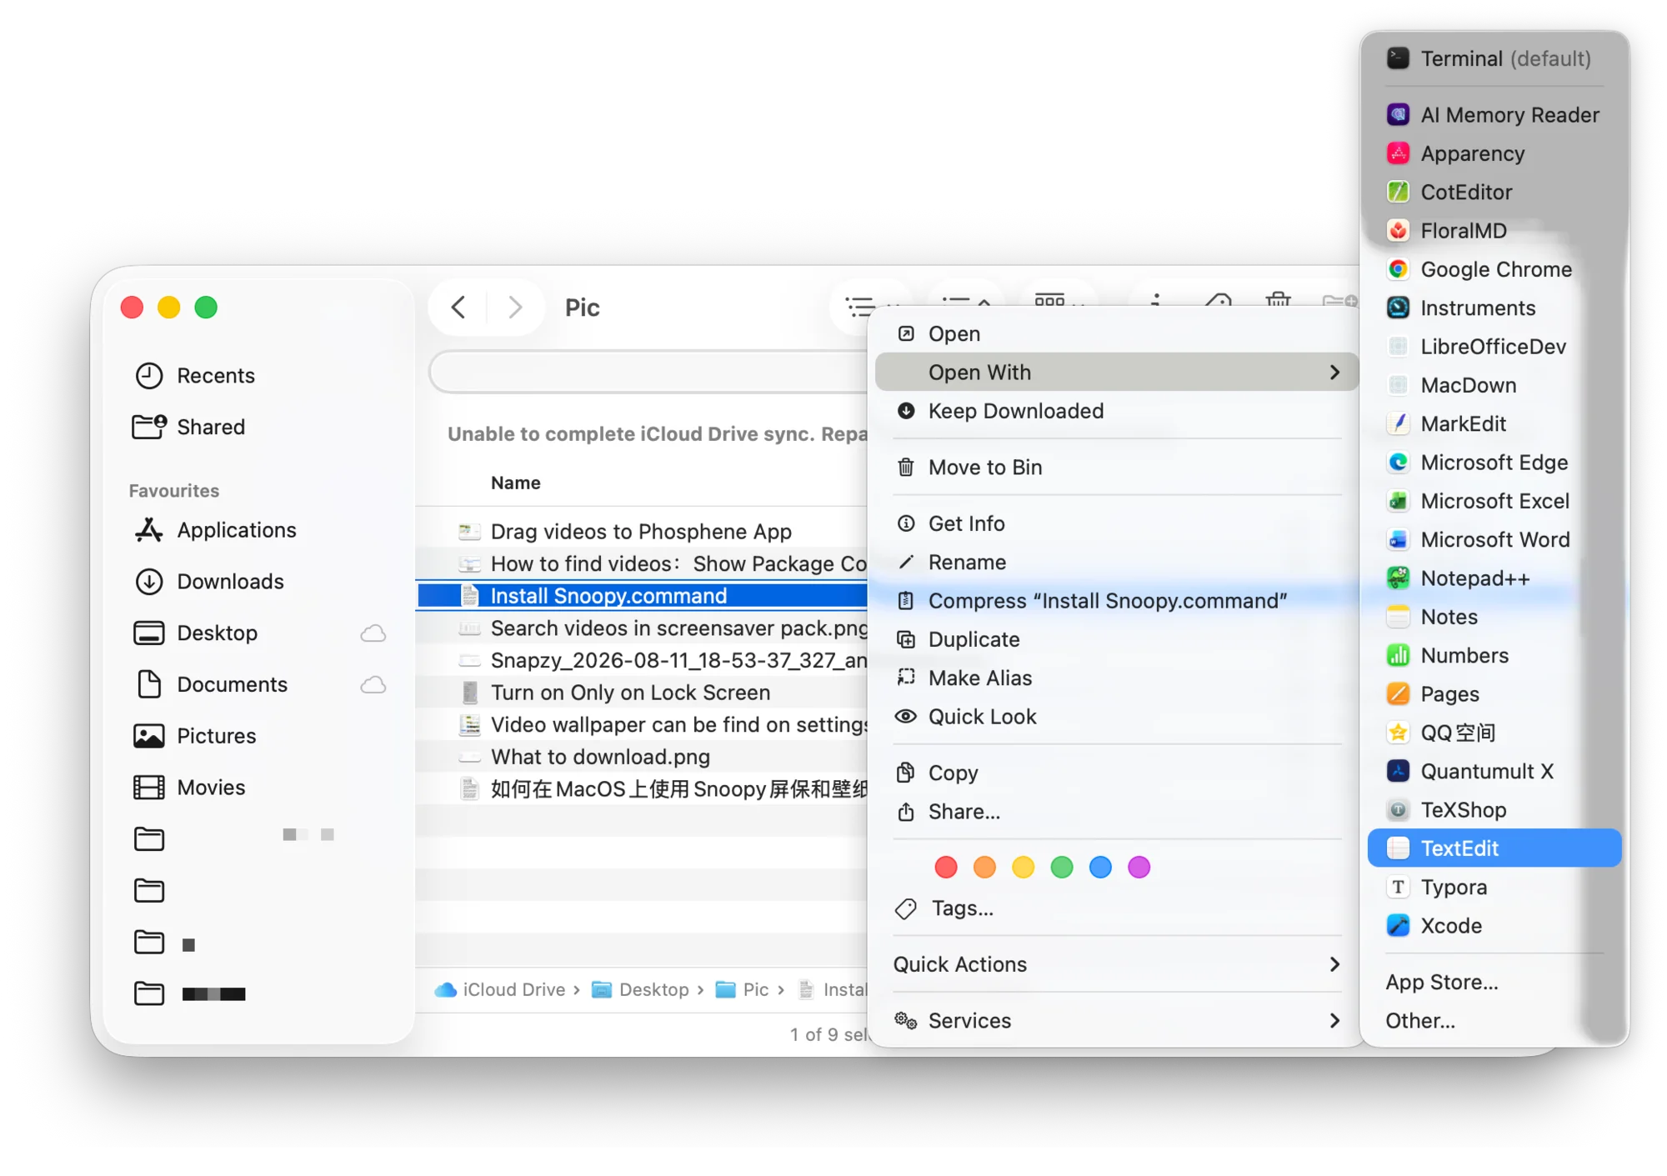Open with LibreOfficeDev

1494,346
